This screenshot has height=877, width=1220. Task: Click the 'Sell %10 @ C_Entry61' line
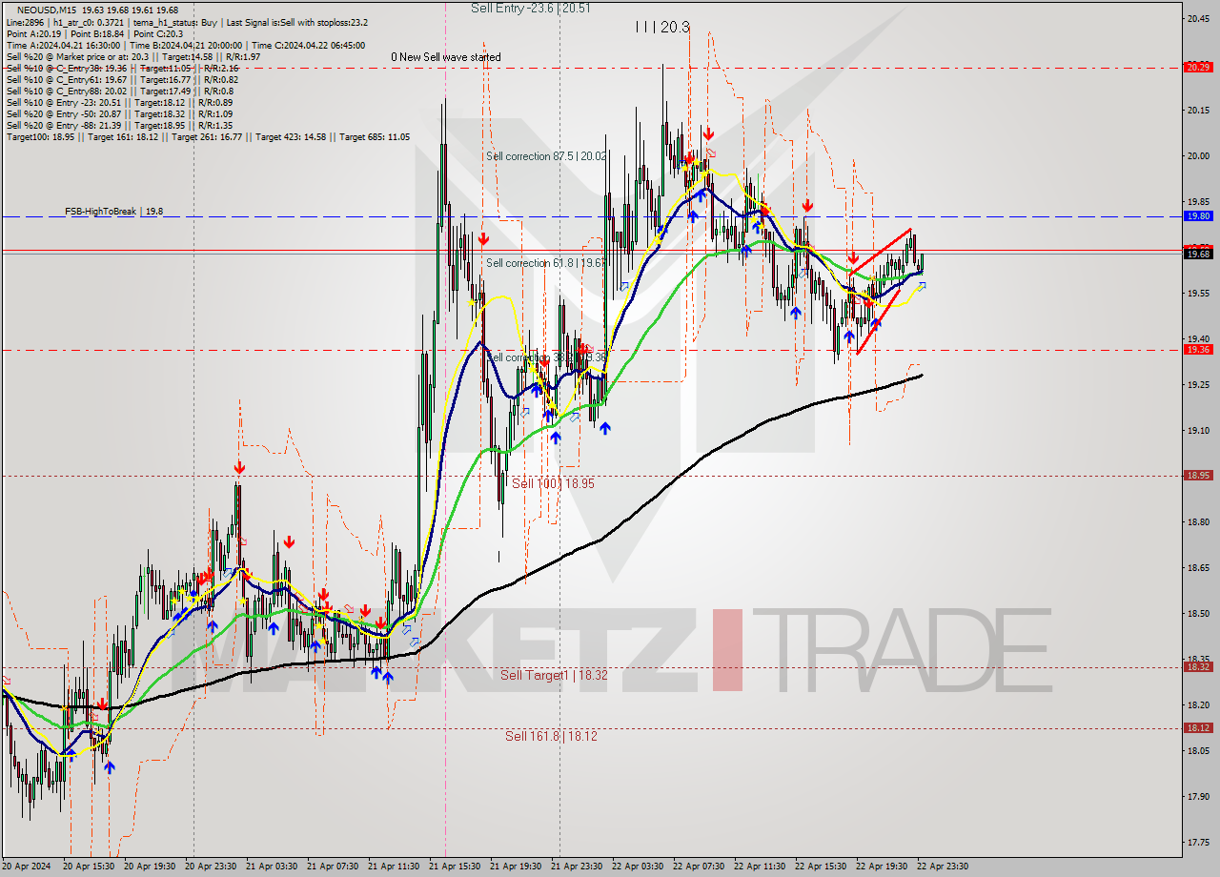122,79
